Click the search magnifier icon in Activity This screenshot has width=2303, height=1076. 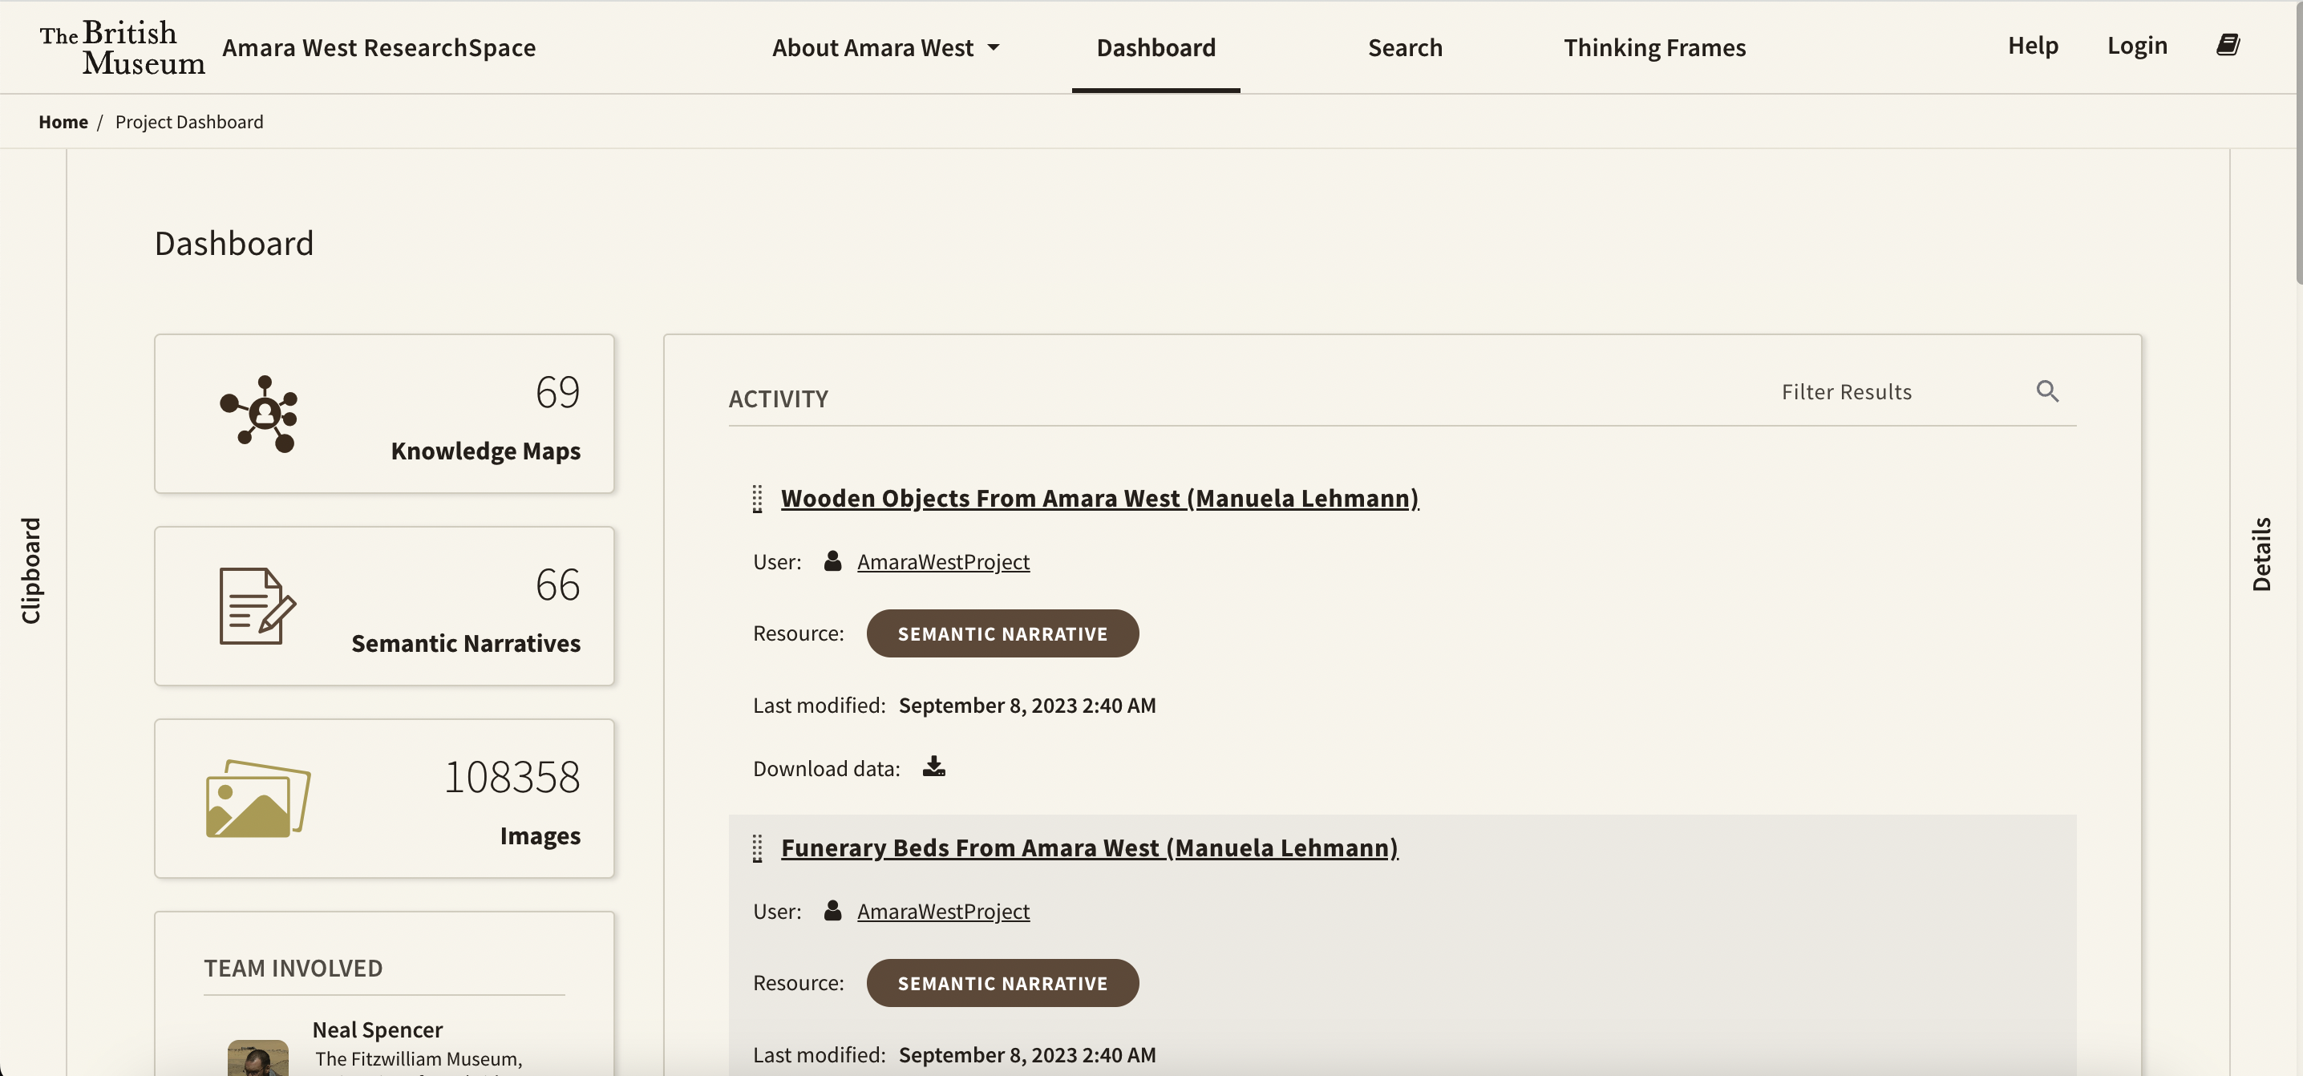[2046, 391]
